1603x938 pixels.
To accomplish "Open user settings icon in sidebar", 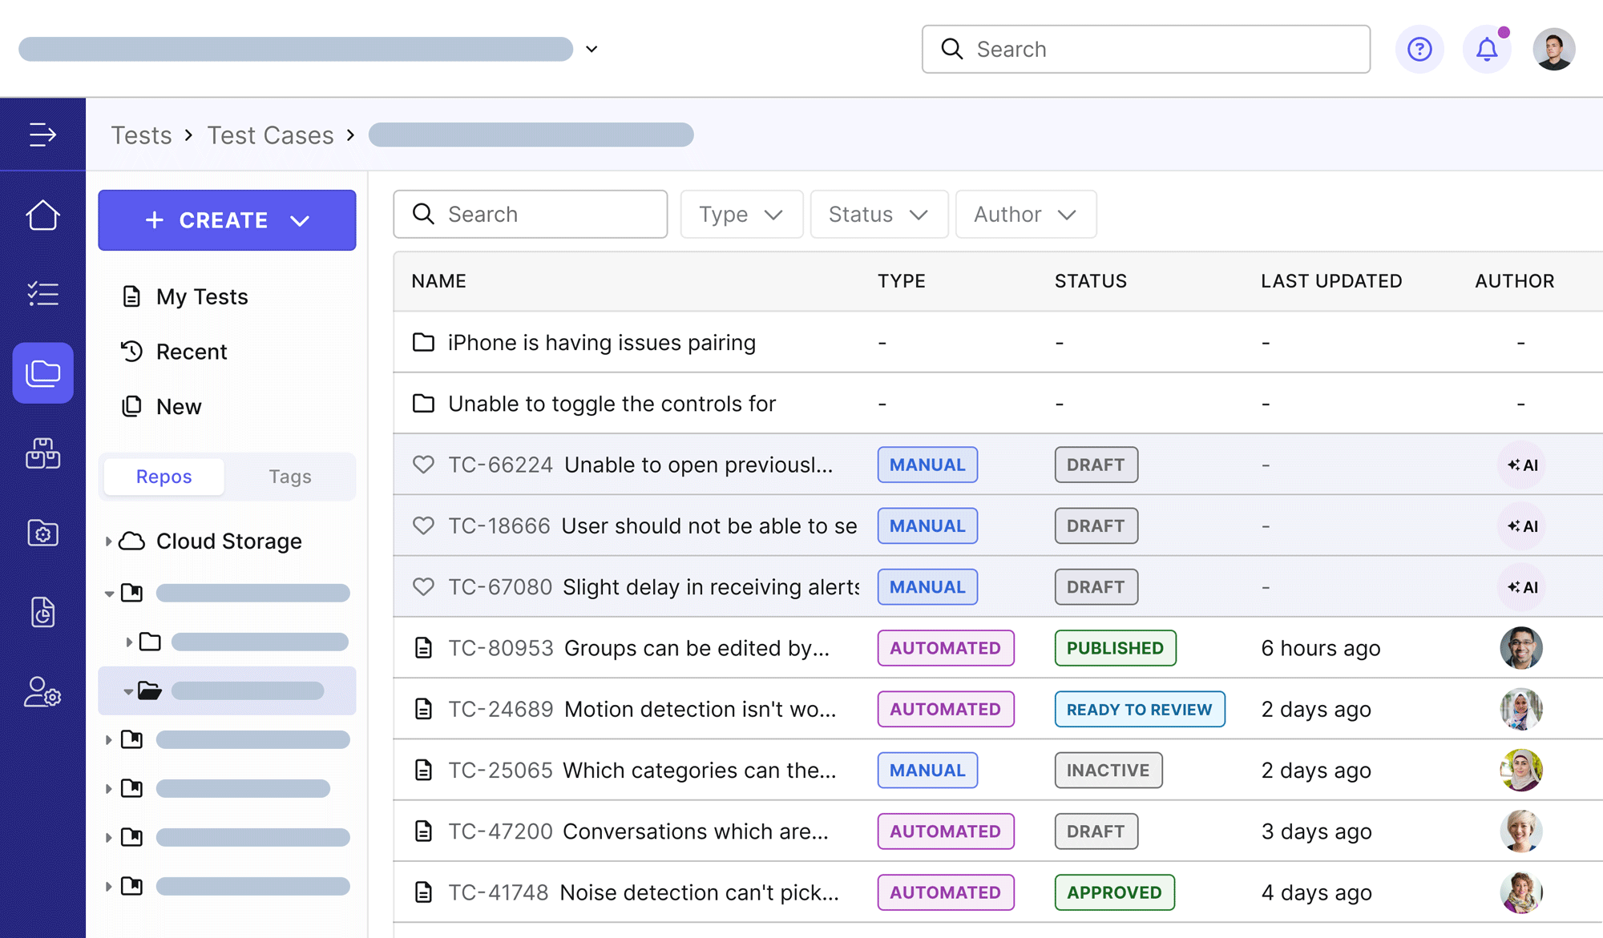I will click(42, 692).
